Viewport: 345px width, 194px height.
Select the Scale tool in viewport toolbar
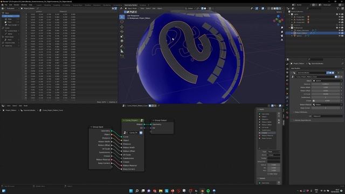(122, 36)
